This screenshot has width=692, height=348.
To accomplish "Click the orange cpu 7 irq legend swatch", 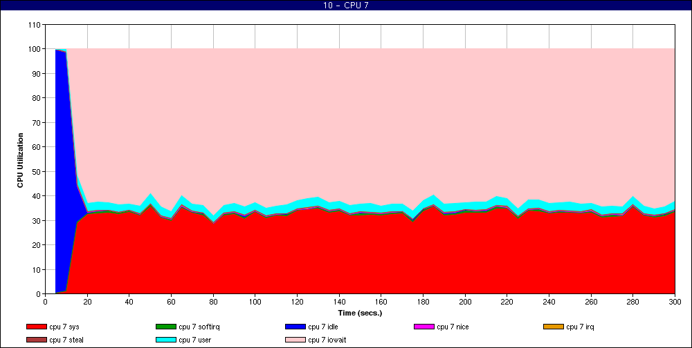I will [x=554, y=327].
